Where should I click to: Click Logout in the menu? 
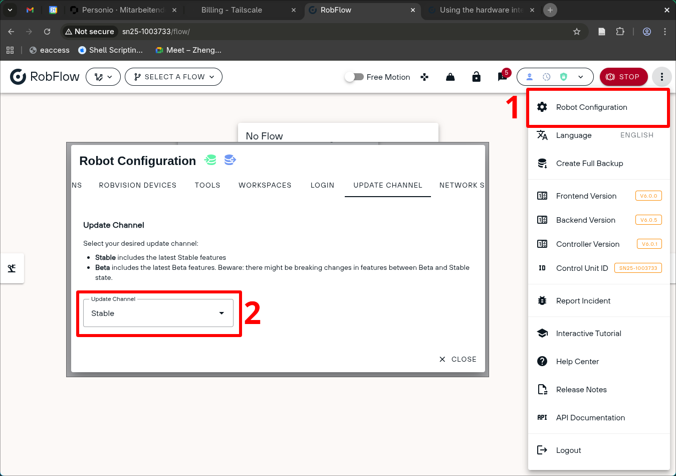point(568,450)
